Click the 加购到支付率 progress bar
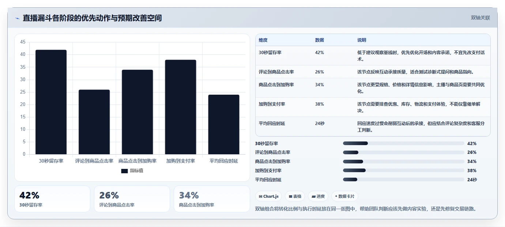505x227 pixels. pos(403,170)
